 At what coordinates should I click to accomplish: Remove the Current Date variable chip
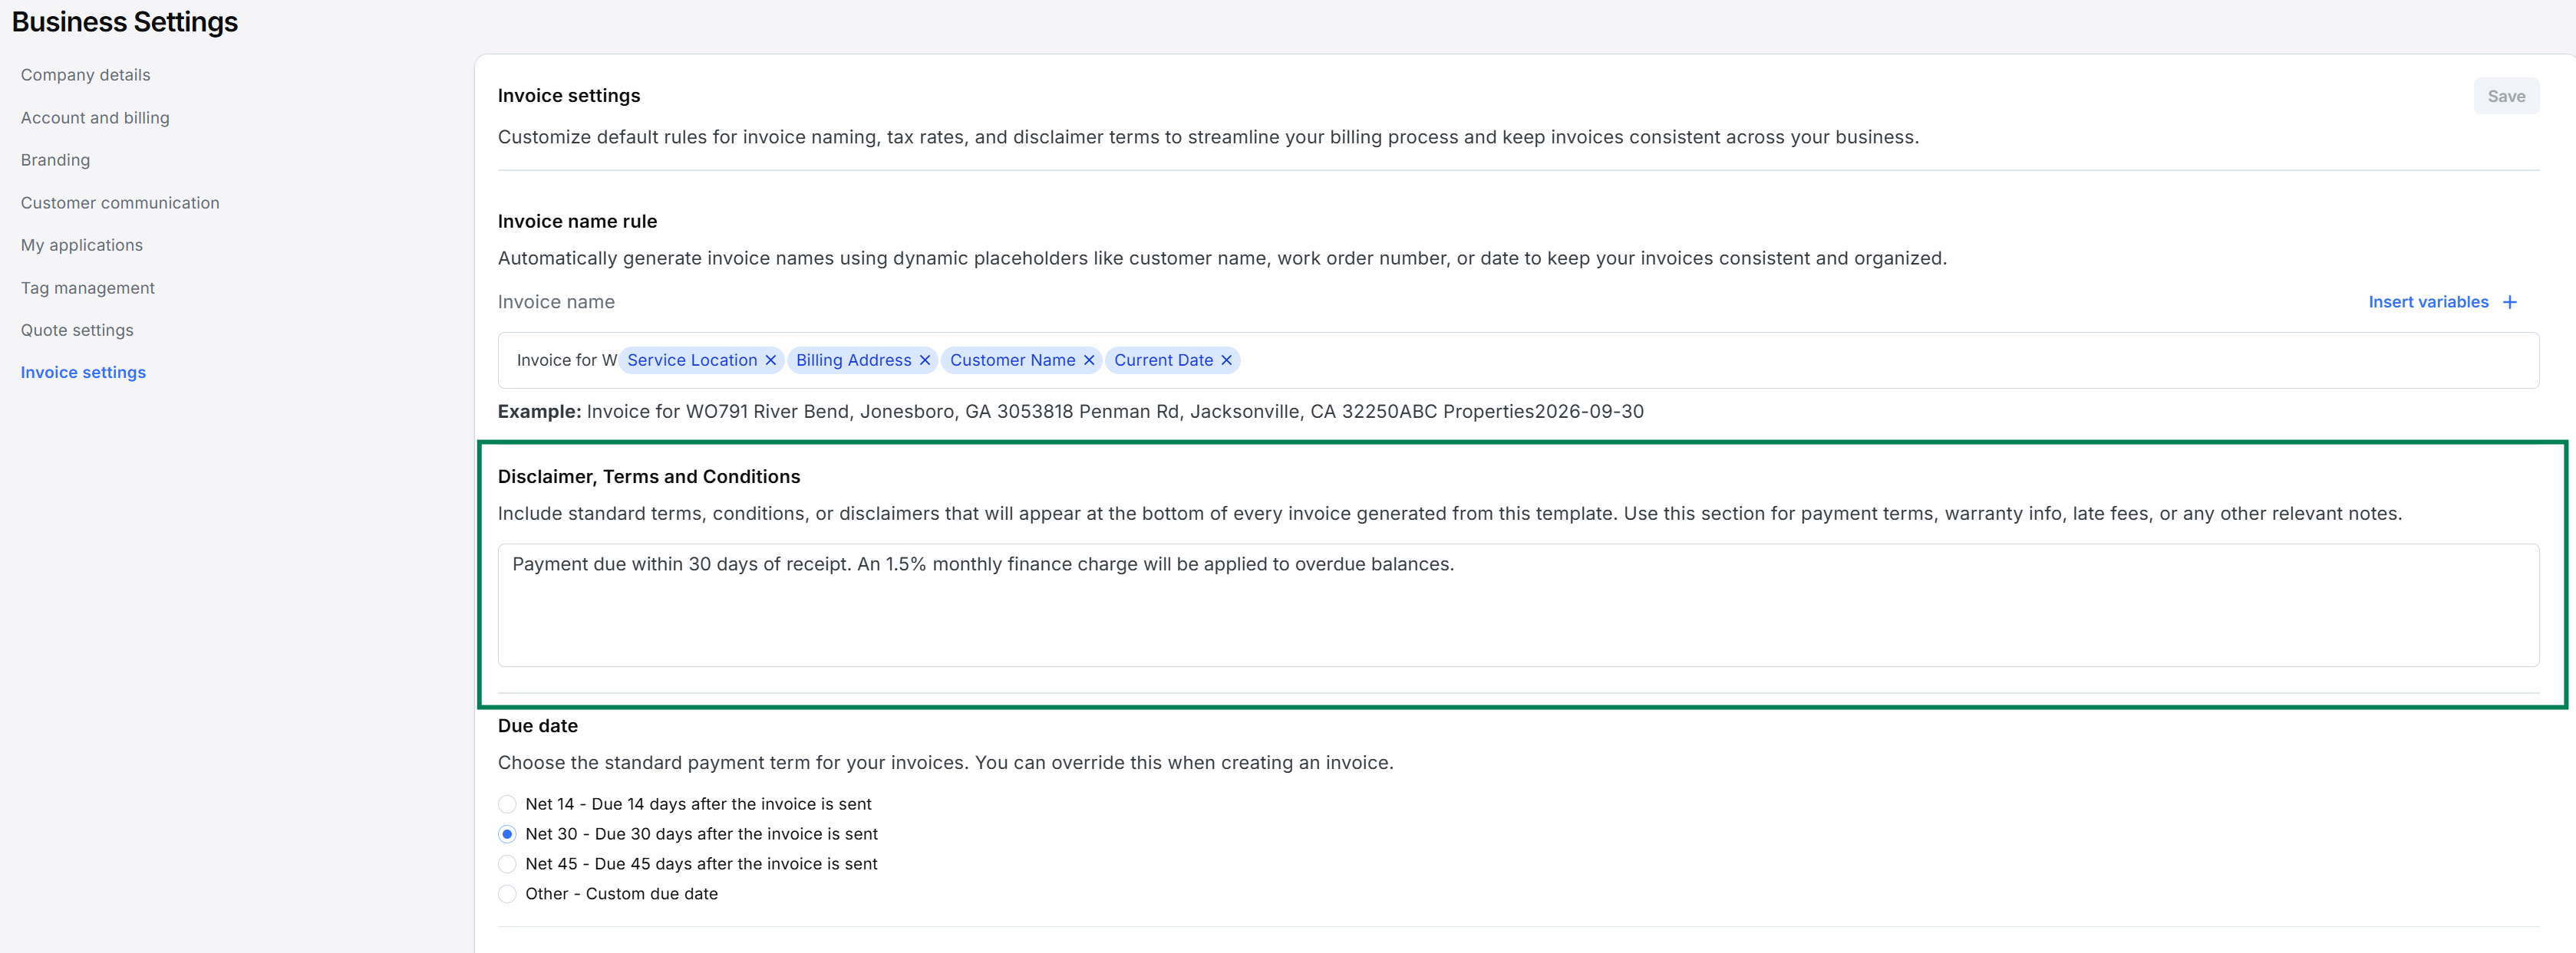[x=1226, y=360]
